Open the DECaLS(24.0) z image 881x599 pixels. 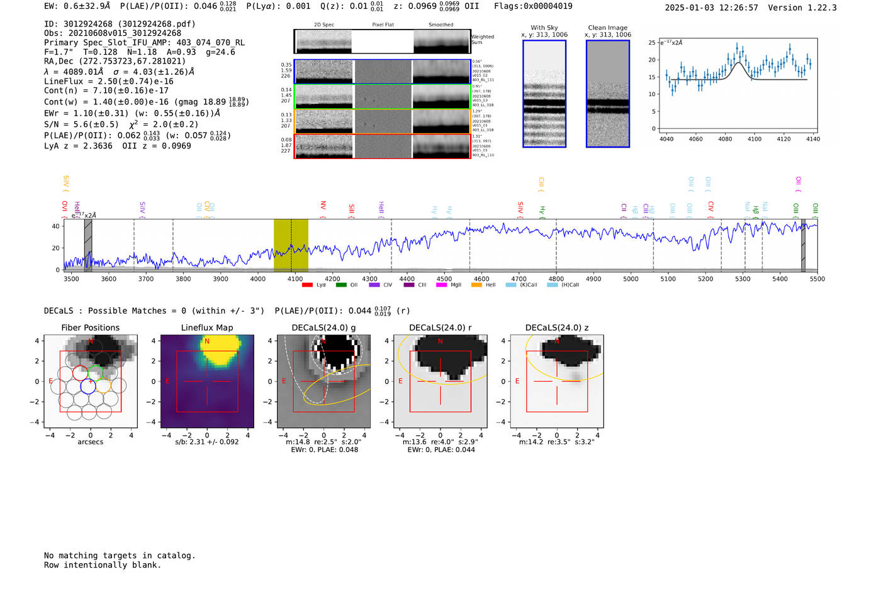pos(557,382)
